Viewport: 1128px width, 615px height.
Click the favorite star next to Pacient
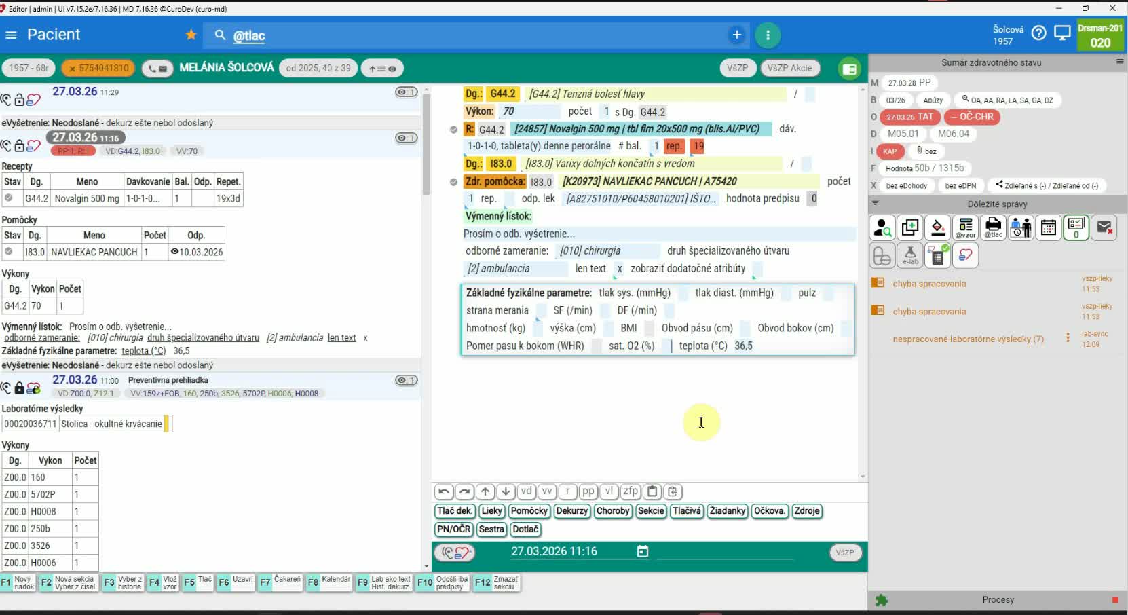[191, 35]
